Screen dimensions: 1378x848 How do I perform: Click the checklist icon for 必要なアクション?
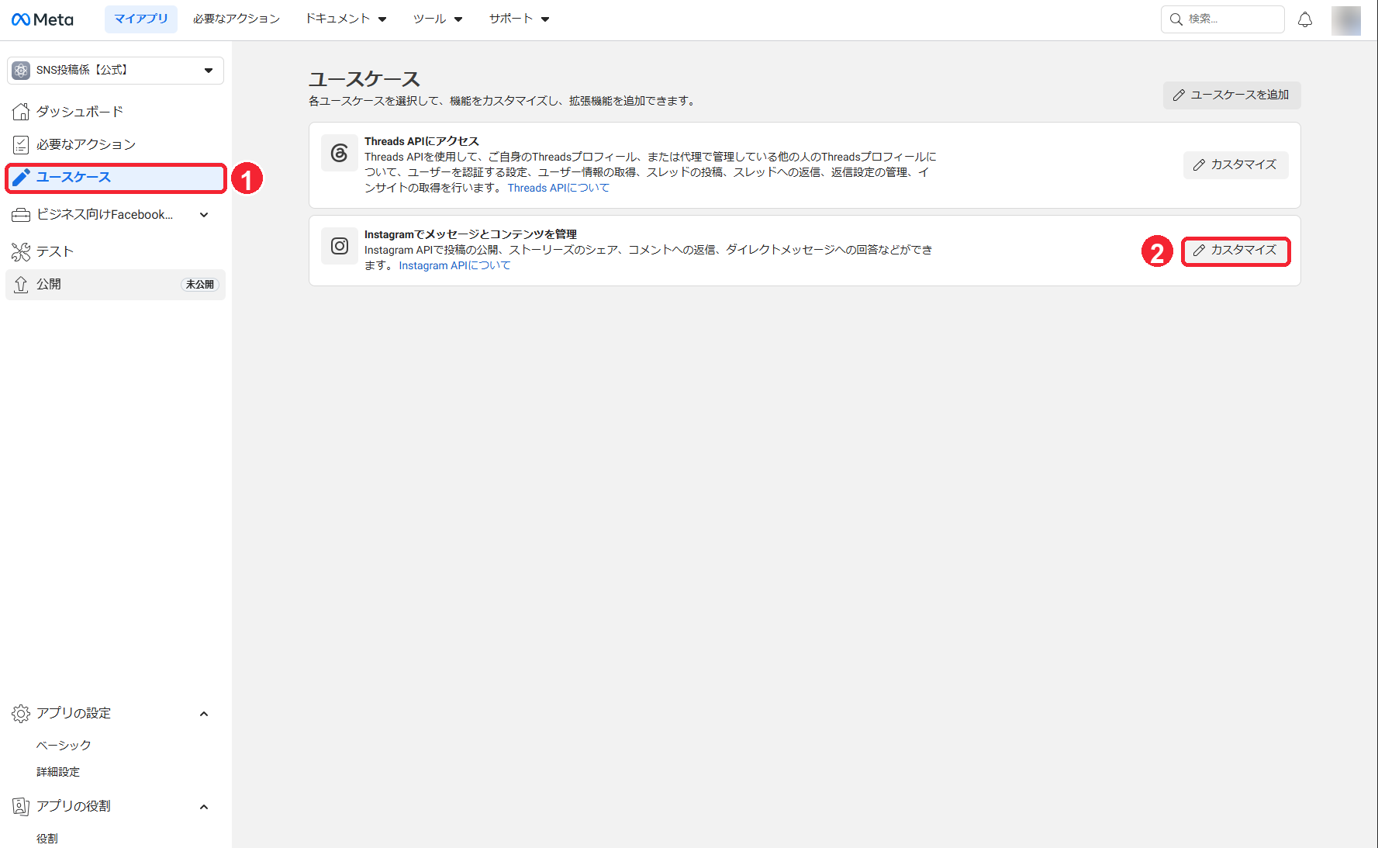[21, 144]
